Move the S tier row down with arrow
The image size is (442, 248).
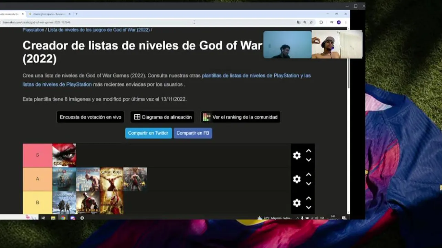pyautogui.click(x=309, y=160)
